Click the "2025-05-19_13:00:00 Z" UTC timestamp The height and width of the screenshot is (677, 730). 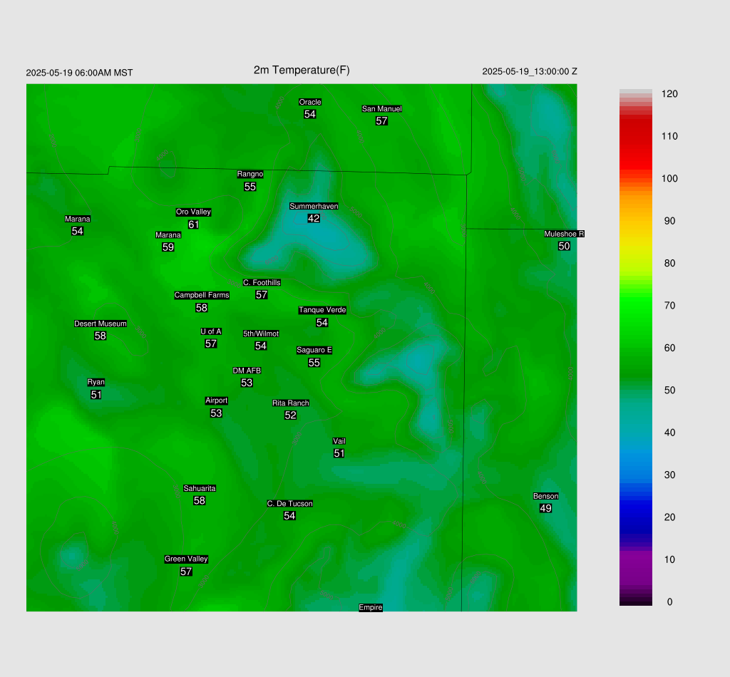point(530,72)
